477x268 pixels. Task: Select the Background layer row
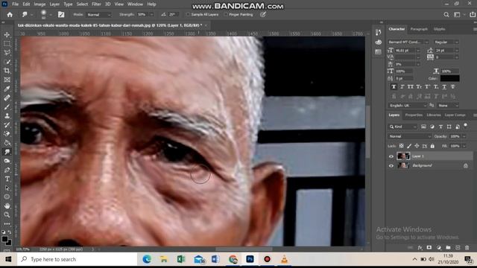(430, 165)
